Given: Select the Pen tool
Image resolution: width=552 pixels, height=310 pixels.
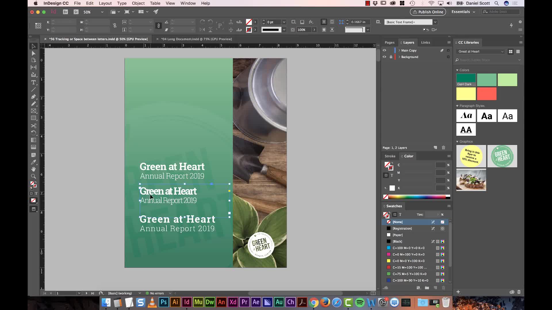Looking at the screenshot, I should [x=34, y=97].
